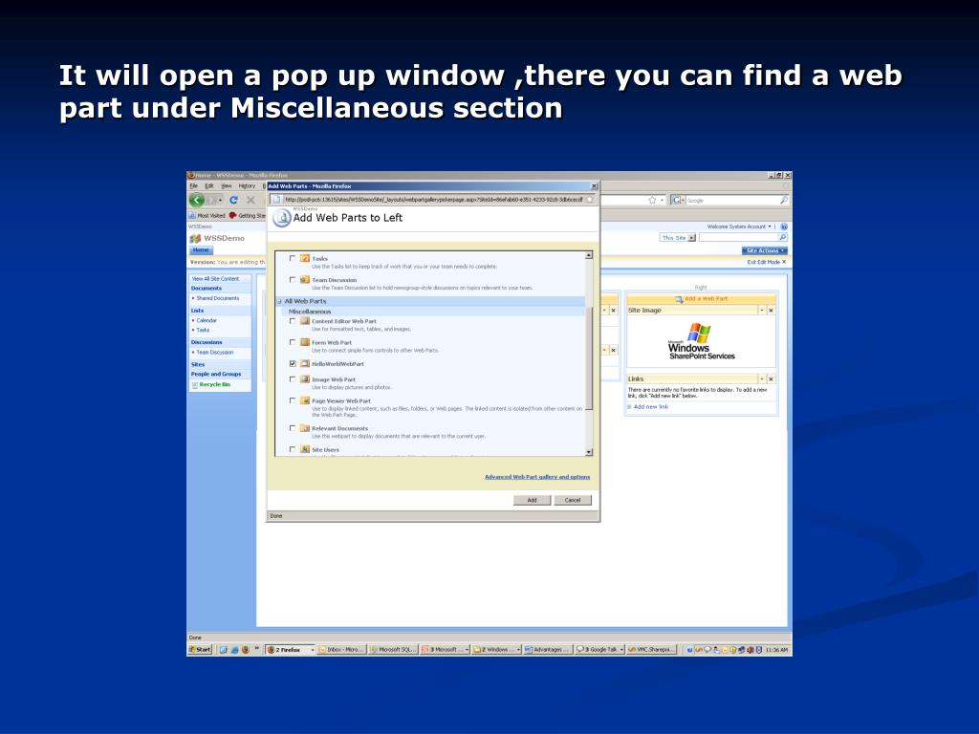Check the Form Web Part checkbox
Screen dimensions: 979x734
[x=293, y=342]
